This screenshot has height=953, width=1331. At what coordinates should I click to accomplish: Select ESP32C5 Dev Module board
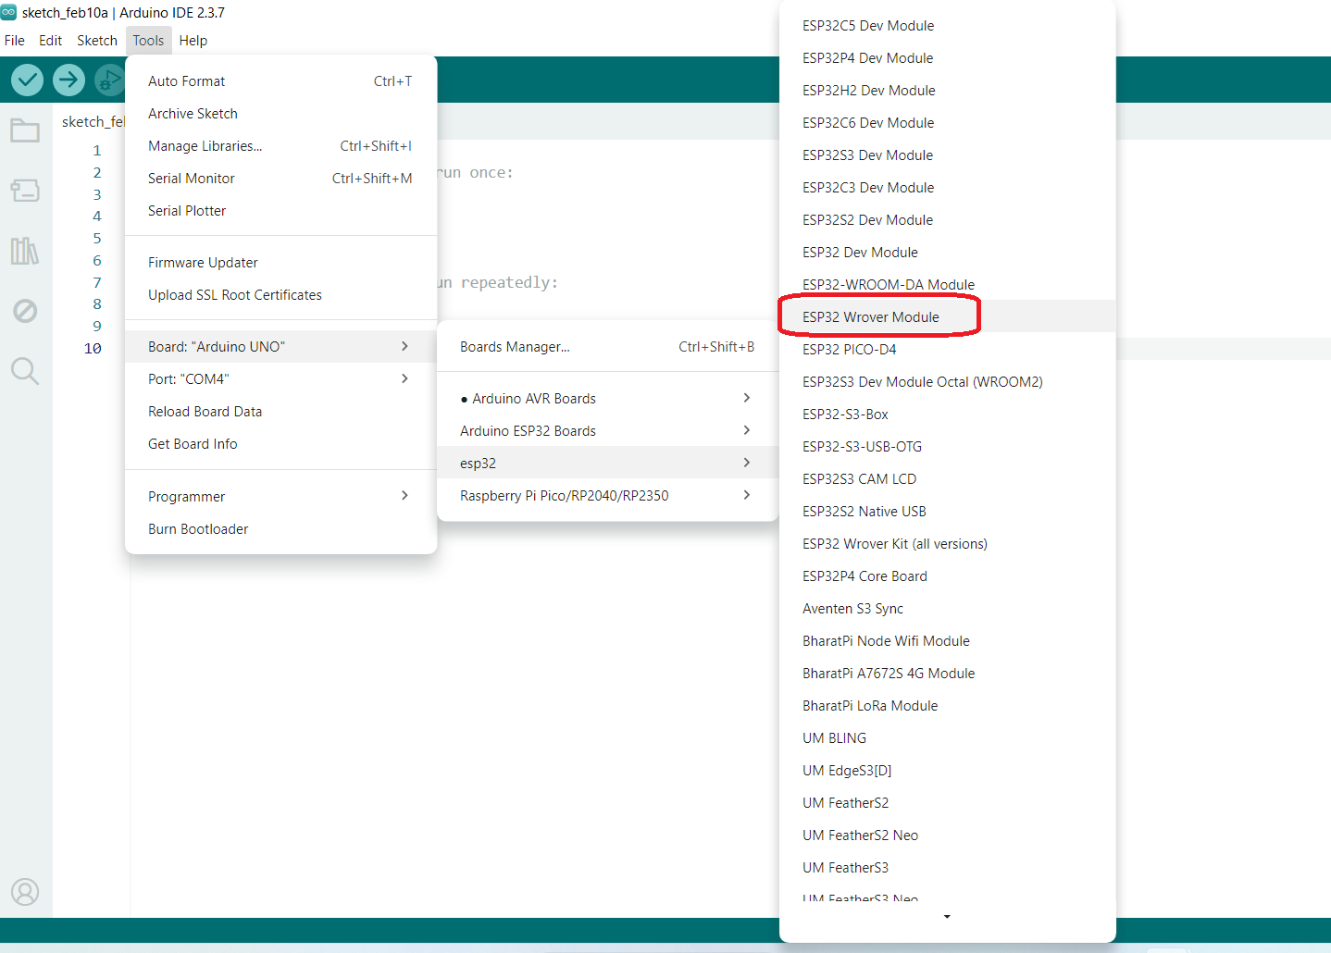coord(948,26)
